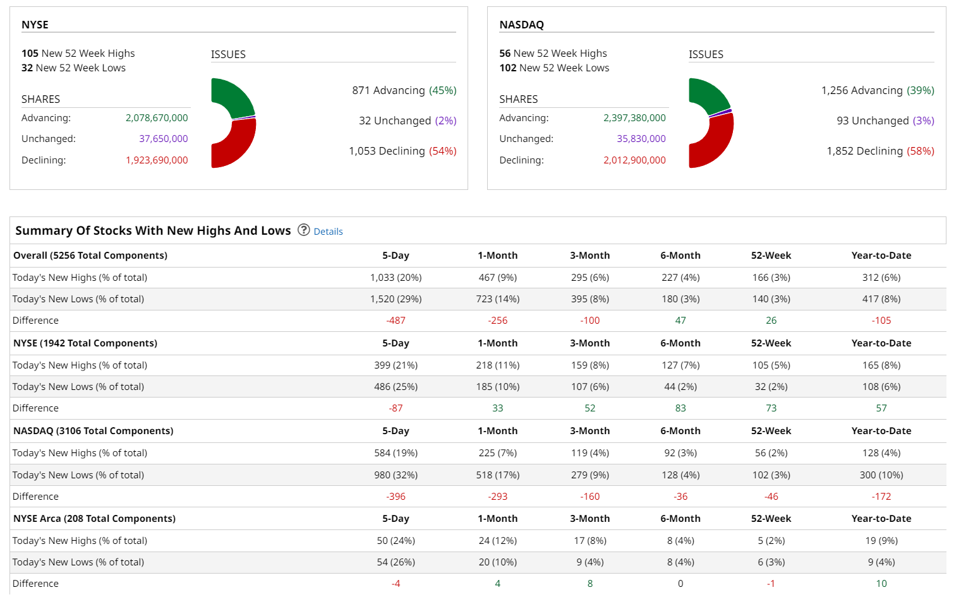Screen dimensions: 973x602
Task: Click 'NASDAQ (3106 Total Components)' row header
Action: 94,431
